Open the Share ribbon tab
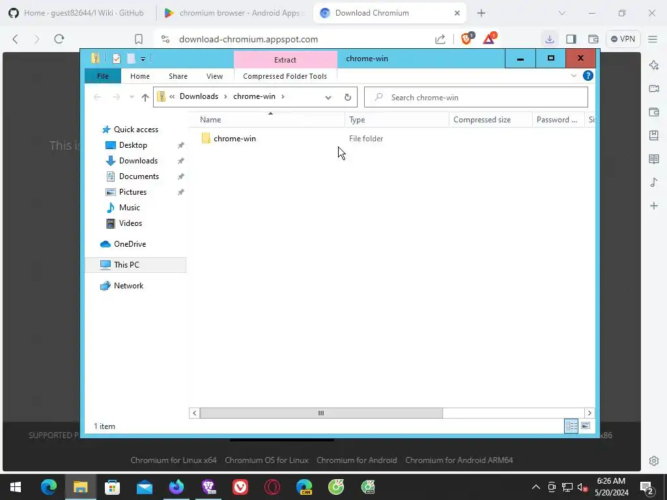 click(x=178, y=76)
